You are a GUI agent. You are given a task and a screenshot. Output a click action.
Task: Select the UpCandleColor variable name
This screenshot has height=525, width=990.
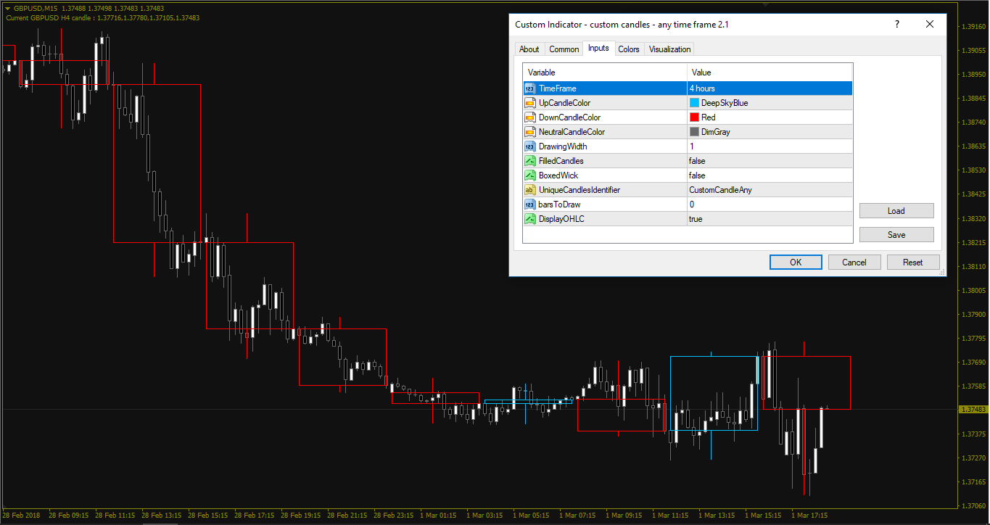(x=564, y=103)
